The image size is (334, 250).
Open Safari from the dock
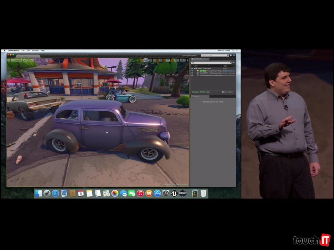(x=55, y=193)
